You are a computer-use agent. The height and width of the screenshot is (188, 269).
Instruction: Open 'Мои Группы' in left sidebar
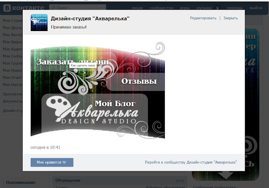point(13,63)
